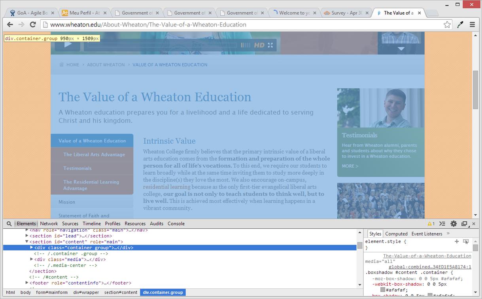This screenshot has width=482, height=299.
Task: Switch to the Meu Perfil tab
Action: coord(85,13)
